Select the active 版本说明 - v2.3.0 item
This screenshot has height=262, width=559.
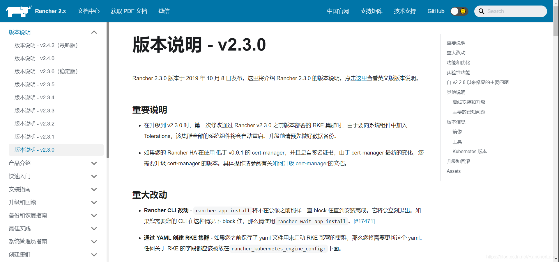[56, 150]
